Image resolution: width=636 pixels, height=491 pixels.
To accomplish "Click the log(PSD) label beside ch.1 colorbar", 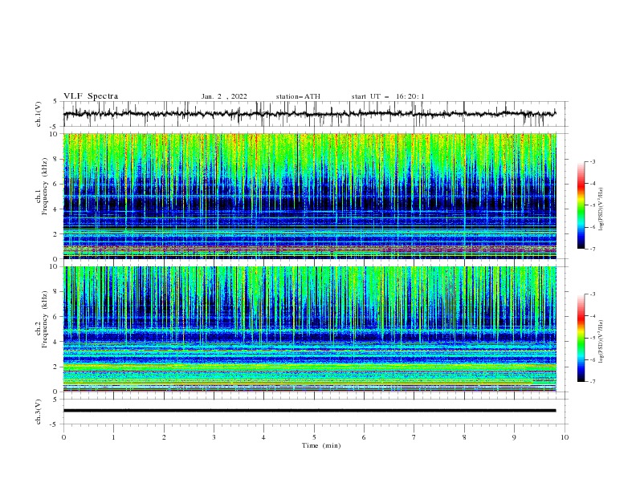I will coord(601,209).
